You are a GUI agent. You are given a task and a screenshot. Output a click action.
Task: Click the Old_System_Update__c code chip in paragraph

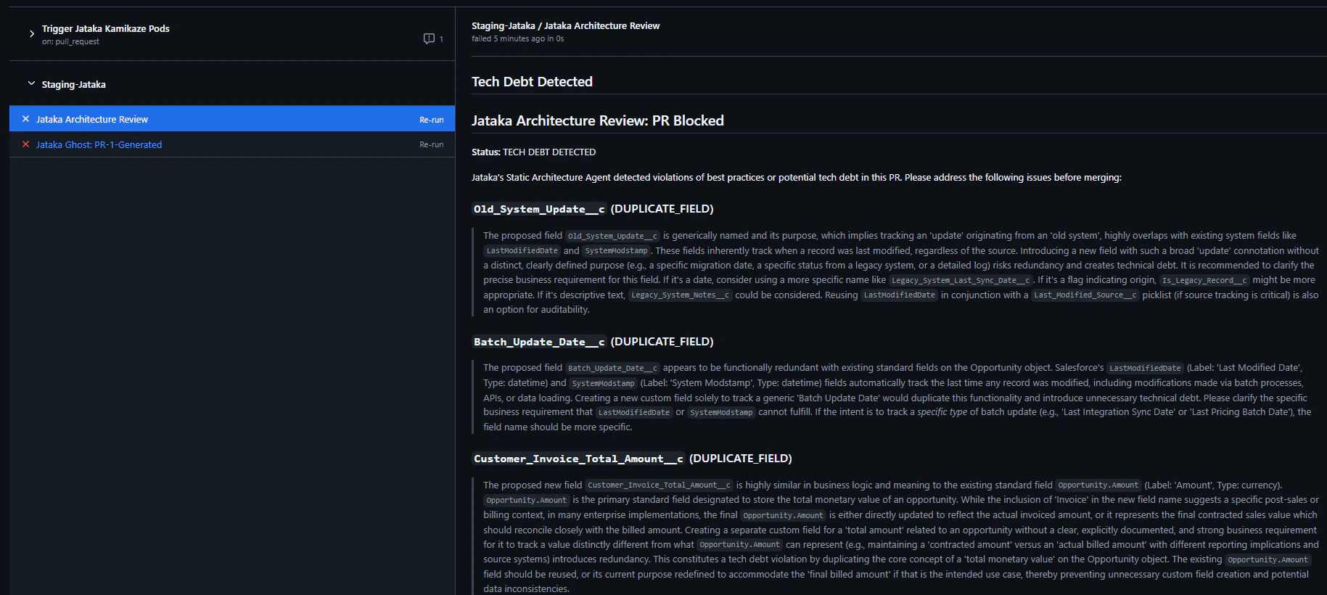(612, 236)
